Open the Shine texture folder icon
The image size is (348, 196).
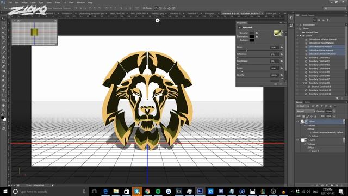pyautogui.click(x=282, y=47)
